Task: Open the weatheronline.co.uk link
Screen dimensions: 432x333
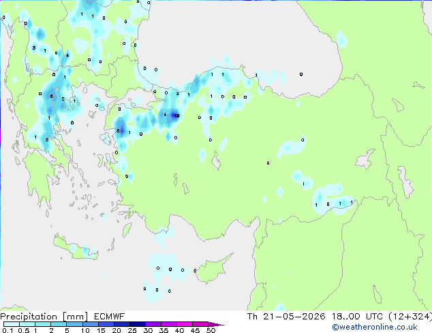Action: [x=375, y=327]
